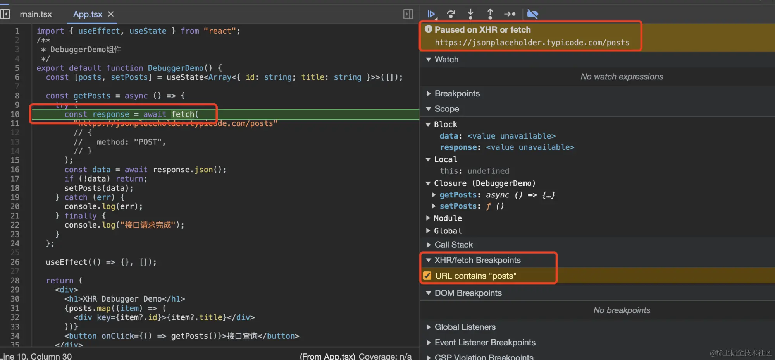Expand CSP Violation Breakpoints section

coord(429,357)
